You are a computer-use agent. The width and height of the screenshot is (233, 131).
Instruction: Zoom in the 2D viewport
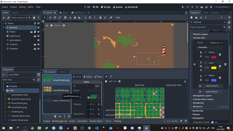(x=64, y=26)
